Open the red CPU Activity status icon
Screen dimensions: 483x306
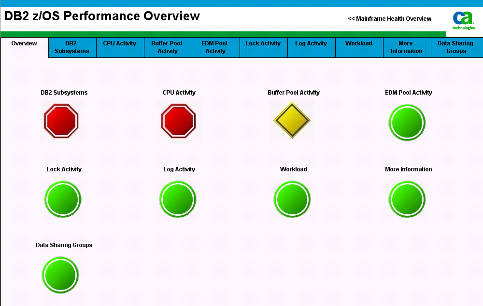tap(179, 121)
